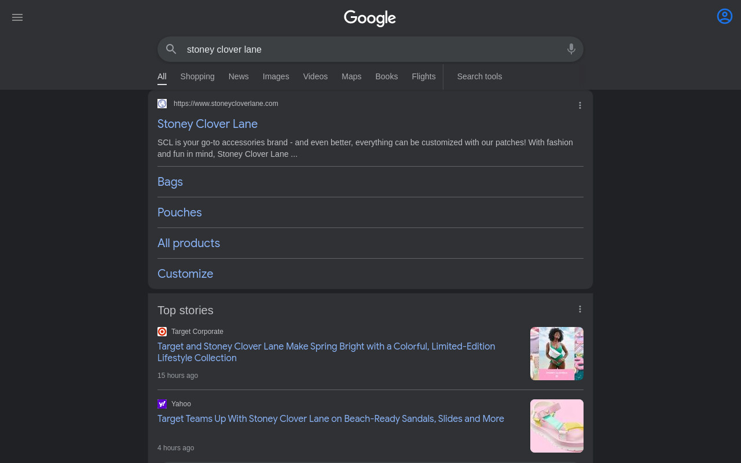Screen dimensions: 741x463
Task: Click the Target Corporate favicon
Action: pyautogui.click(x=162, y=332)
